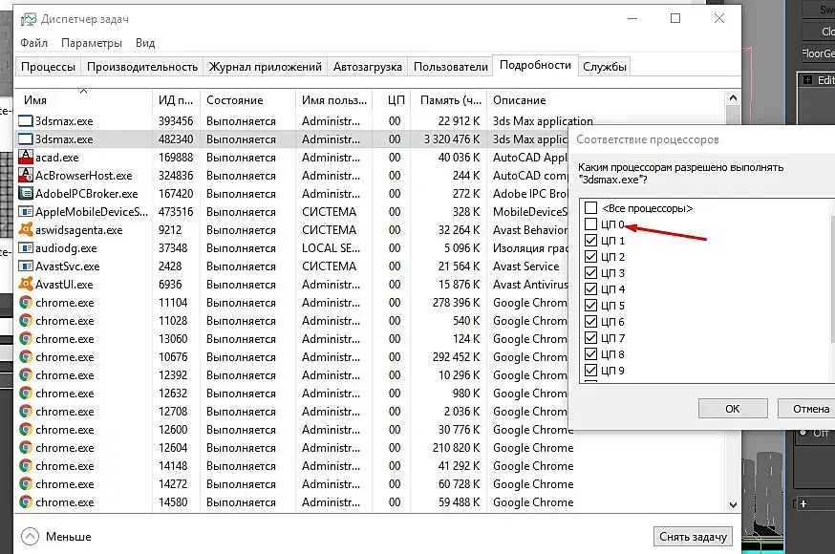Confirm affinity with the OK button
Screen dimensions: 835x554
click(x=733, y=408)
